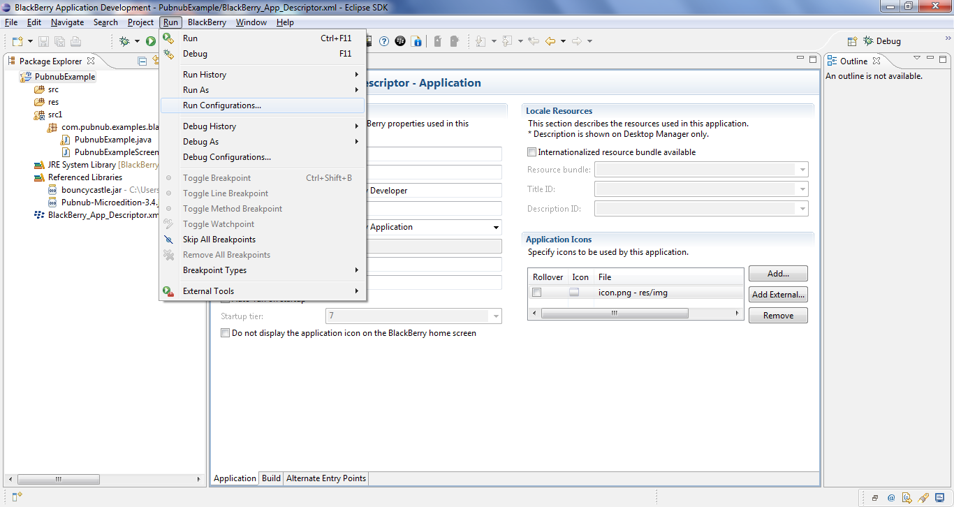Screen dimensions: 954x507
Task: Open Back history dropdown arrow
Action: (x=563, y=42)
